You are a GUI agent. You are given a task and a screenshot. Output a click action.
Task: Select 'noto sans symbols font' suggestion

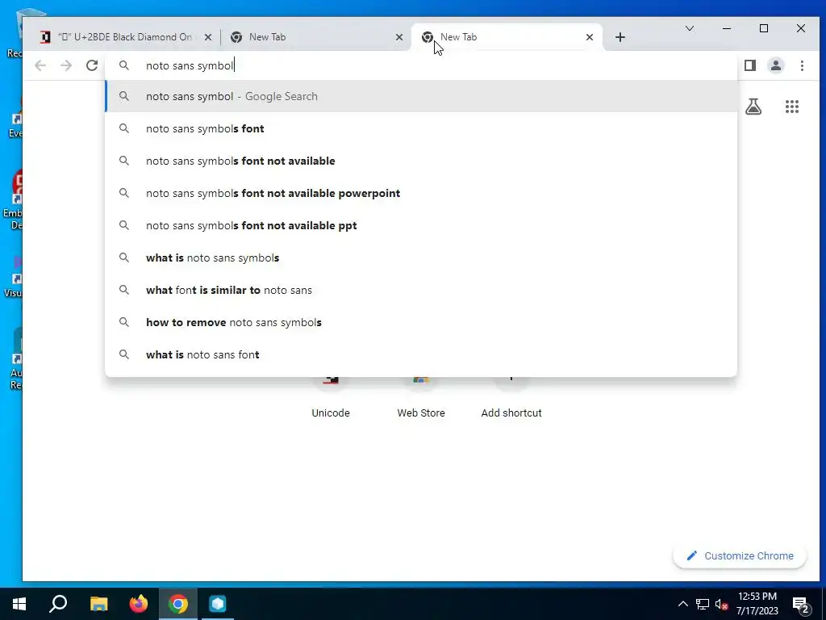(421, 128)
